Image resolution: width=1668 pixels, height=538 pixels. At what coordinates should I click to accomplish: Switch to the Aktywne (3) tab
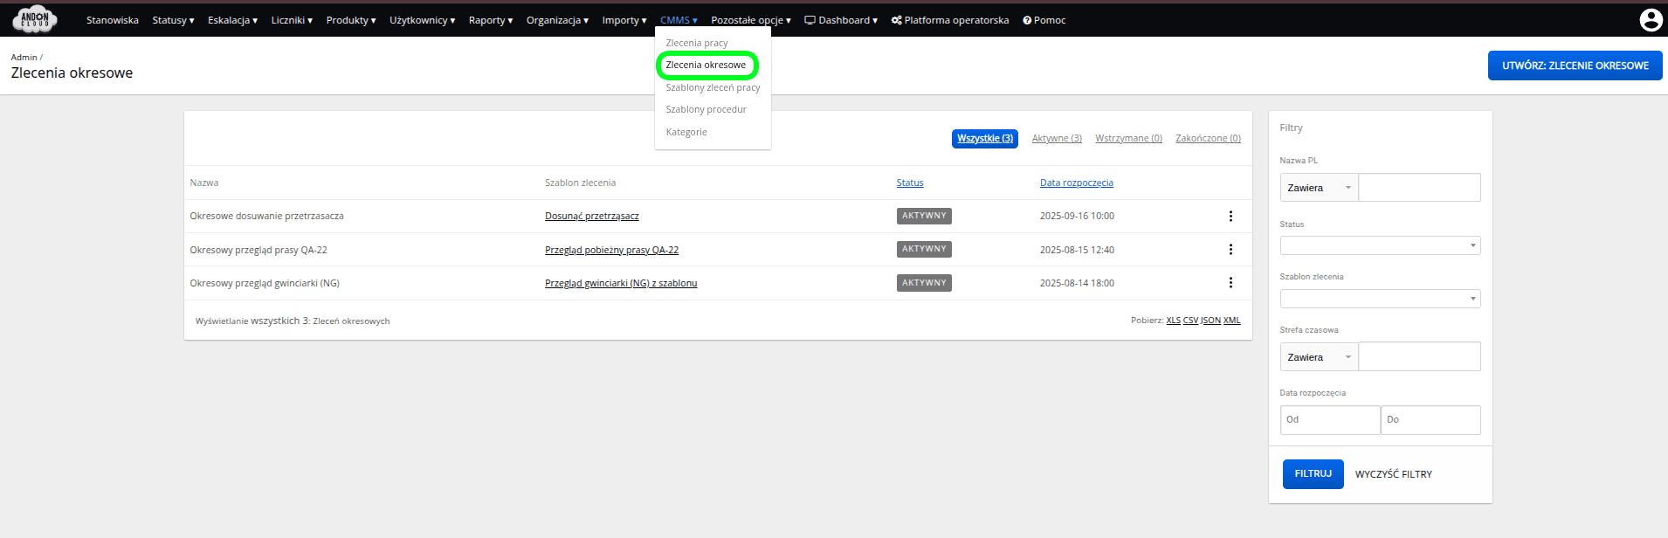[x=1057, y=139]
